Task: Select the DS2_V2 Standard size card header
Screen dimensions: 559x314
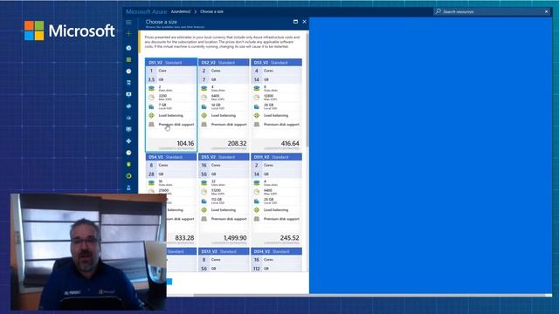Action: (x=224, y=62)
